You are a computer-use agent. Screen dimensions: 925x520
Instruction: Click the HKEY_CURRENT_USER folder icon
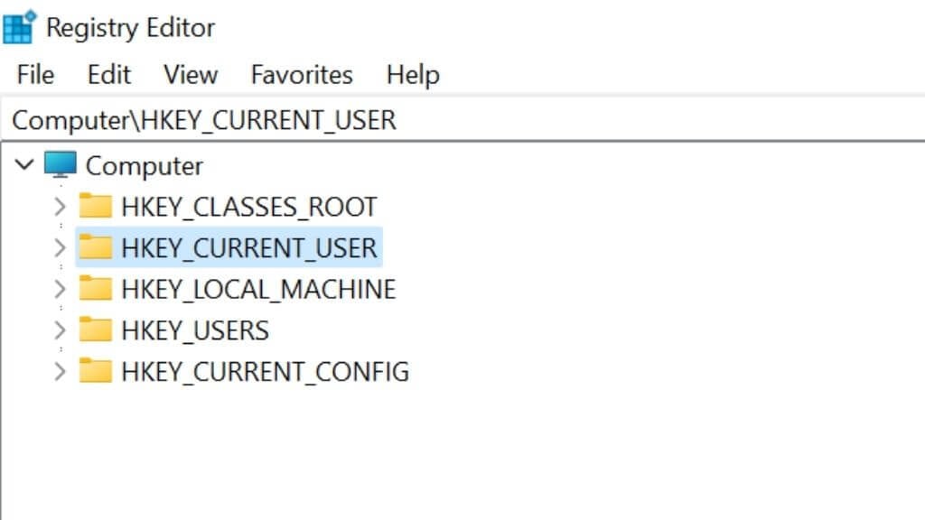point(95,247)
